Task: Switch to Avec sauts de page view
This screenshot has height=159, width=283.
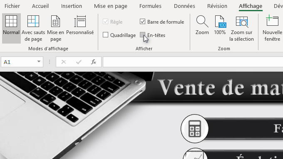Action: coord(33,29)
